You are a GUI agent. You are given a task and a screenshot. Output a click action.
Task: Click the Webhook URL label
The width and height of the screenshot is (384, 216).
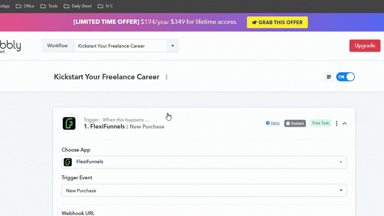click(78, 213)
